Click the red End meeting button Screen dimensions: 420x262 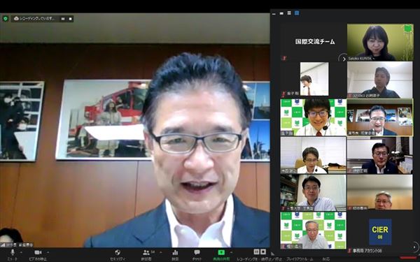(x=408, y=258)
